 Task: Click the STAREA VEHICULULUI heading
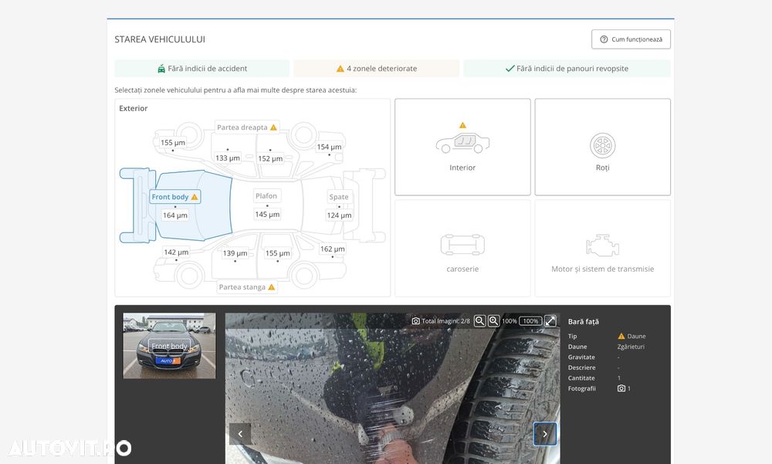pyautogui.click(x=160, y=39)
